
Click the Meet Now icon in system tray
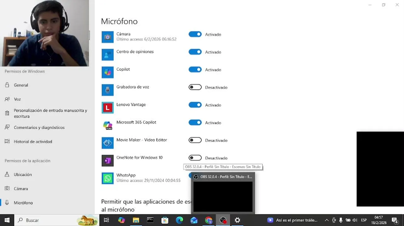tap(334, 220)
